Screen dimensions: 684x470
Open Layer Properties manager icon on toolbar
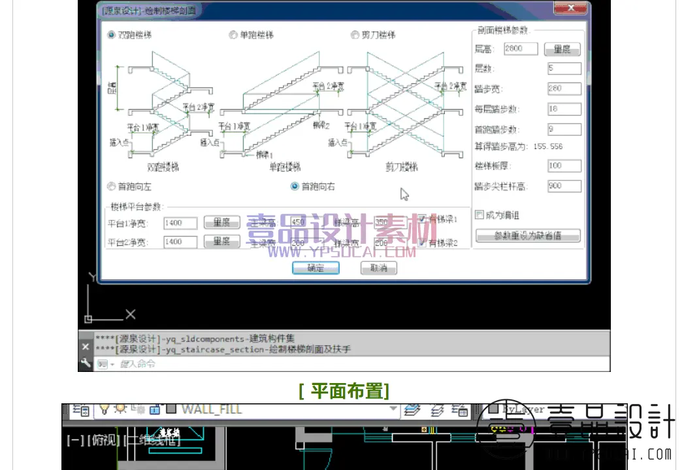(81, 411)
